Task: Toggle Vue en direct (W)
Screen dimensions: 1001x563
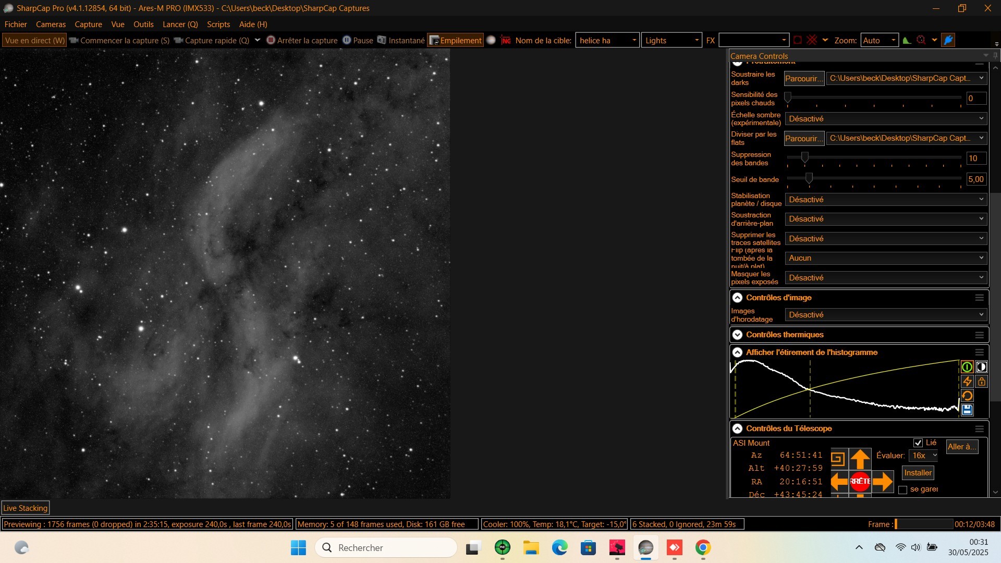Action: pos(34,40)
